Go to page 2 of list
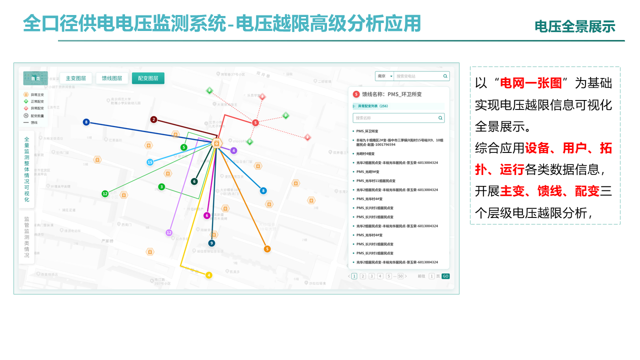Image resolution: width=640 pixels, height=360 pixels. tap(363, 276)
